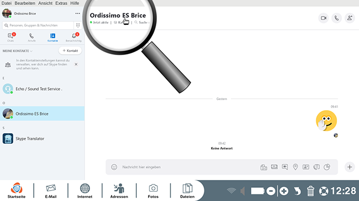Screen dimensions: 359x201
Task: Dismiss the contact settings hint
Action: pos(76,64)
